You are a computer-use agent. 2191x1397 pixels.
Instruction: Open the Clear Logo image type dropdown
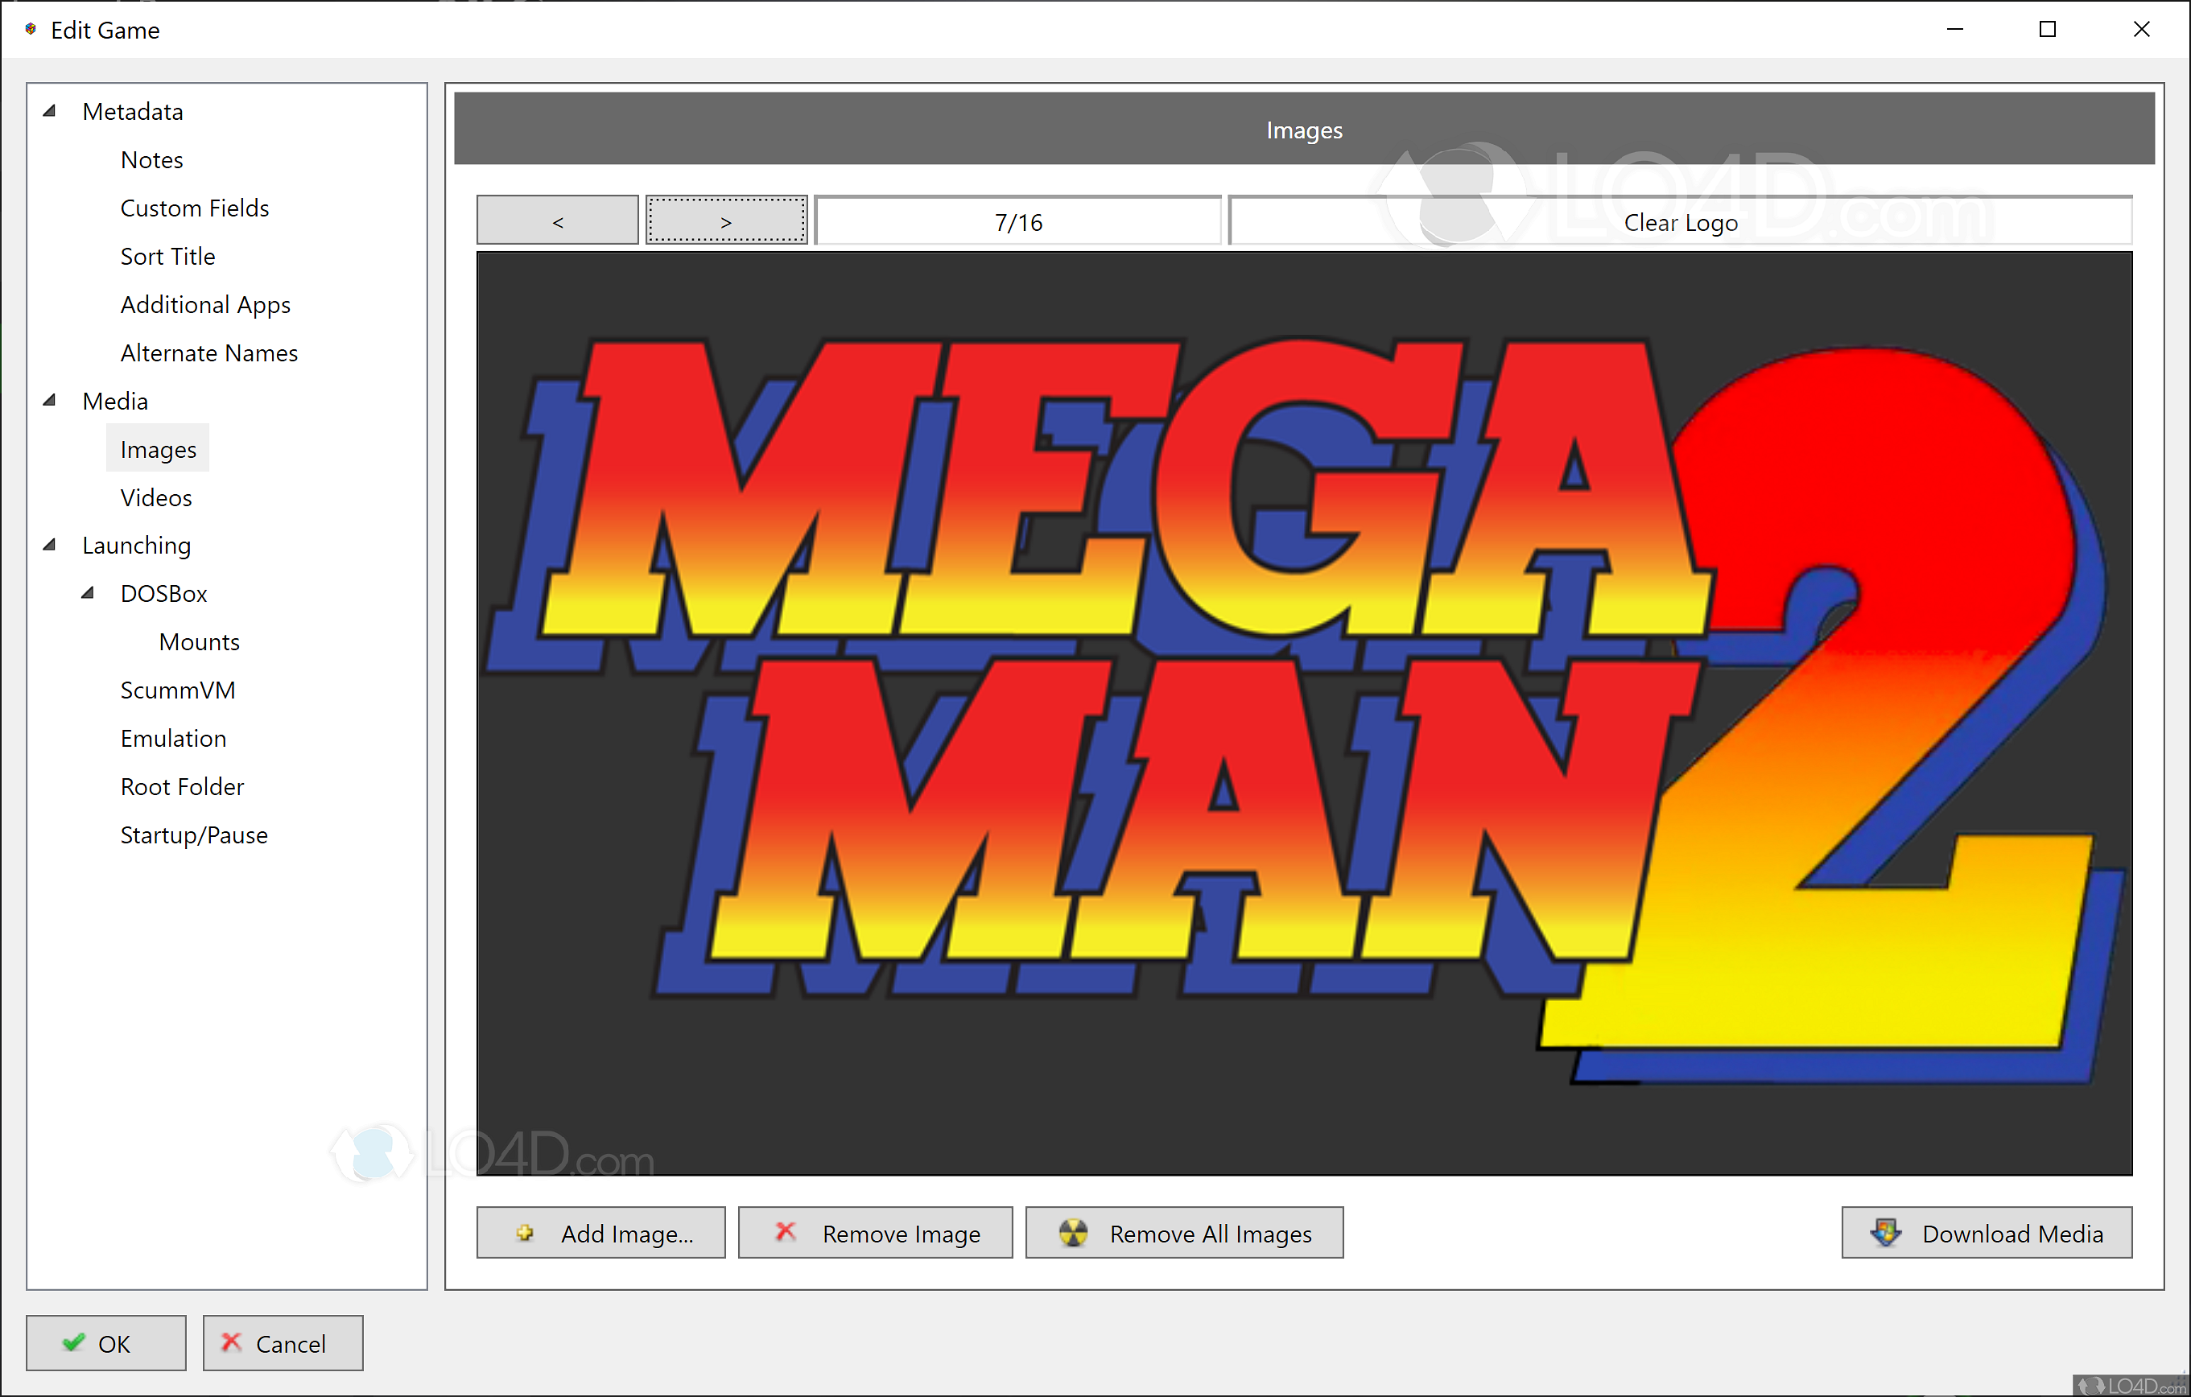[1680, 221]
